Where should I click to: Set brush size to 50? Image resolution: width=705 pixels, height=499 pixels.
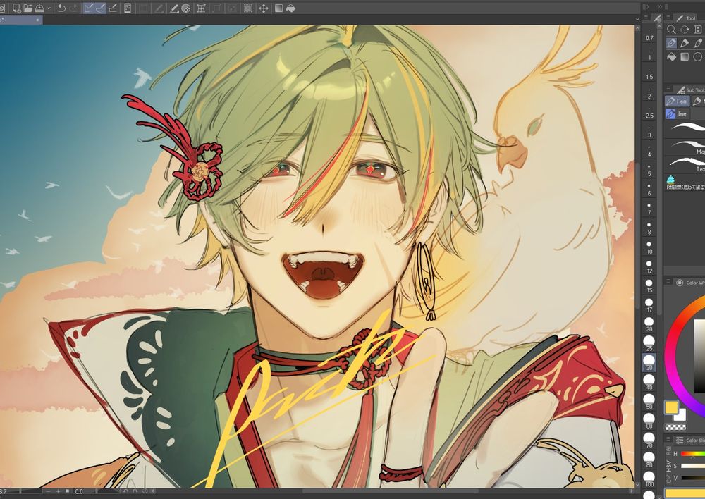click(x=649, y=402)
